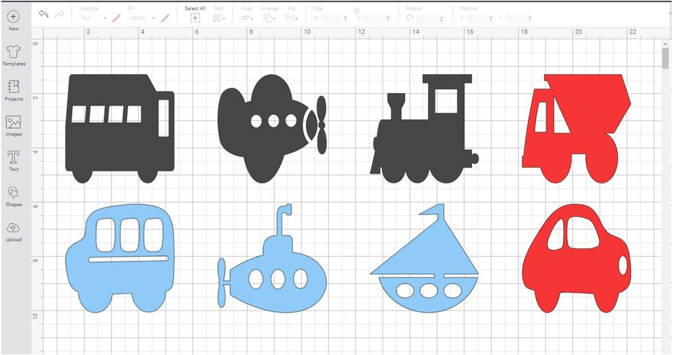Open the Linetype Cut dropdown

(x=94, y=18)
